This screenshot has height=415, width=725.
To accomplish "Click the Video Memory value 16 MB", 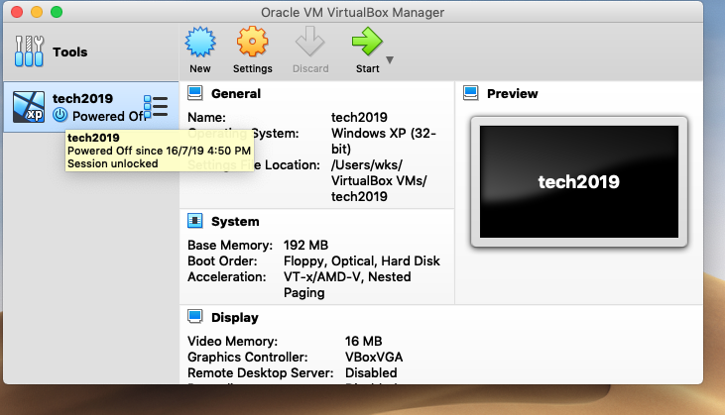I will pos(363,341).
